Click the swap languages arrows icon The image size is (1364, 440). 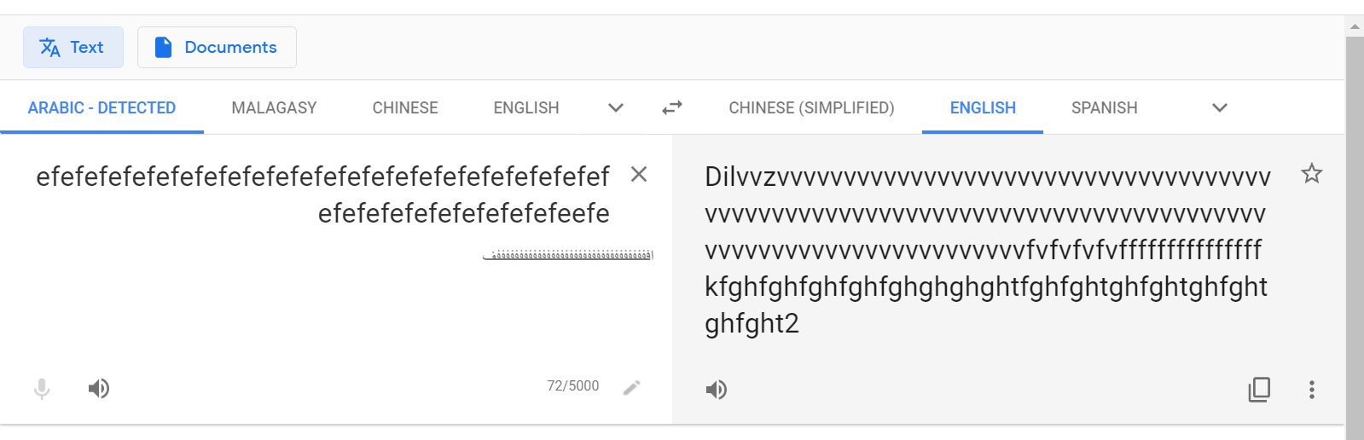(x=672, y=107)
